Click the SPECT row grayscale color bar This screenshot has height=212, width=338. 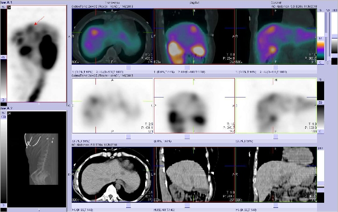coord(321,117)
